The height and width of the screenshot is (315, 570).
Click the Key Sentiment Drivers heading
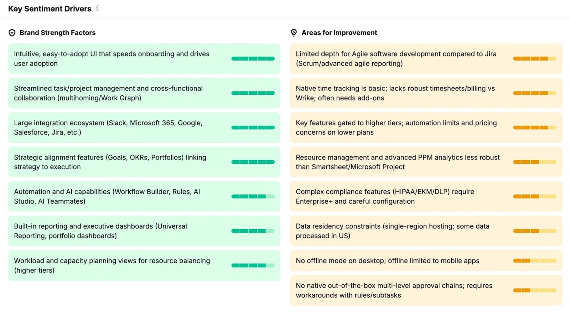tap(50, 9)
